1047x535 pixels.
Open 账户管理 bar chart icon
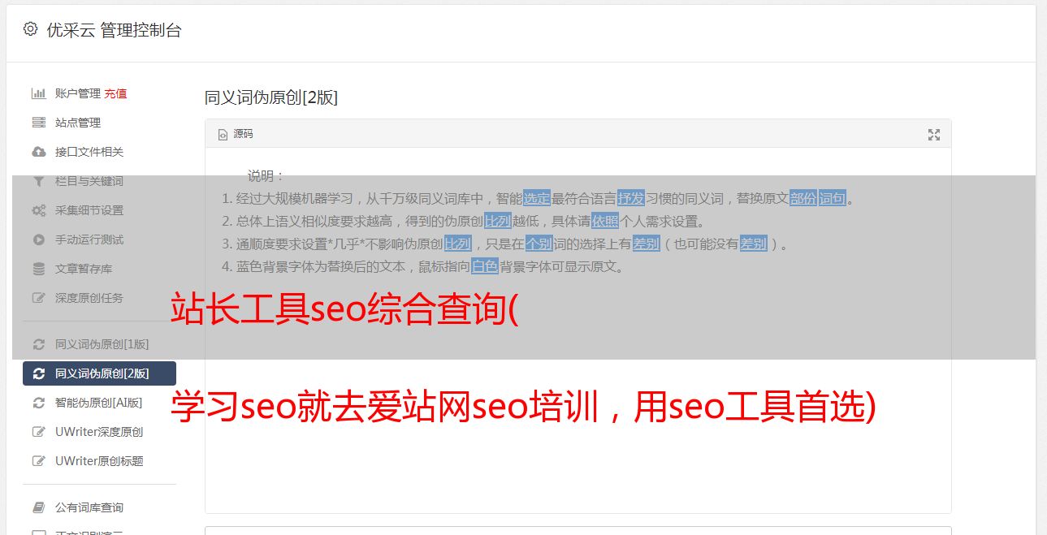click(38, 93)
